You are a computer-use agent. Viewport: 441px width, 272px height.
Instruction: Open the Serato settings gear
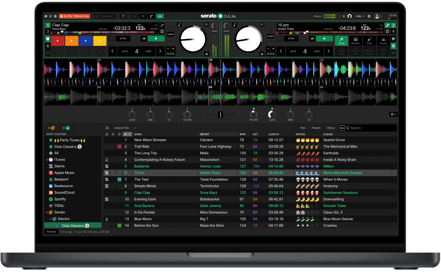[369, 16]
